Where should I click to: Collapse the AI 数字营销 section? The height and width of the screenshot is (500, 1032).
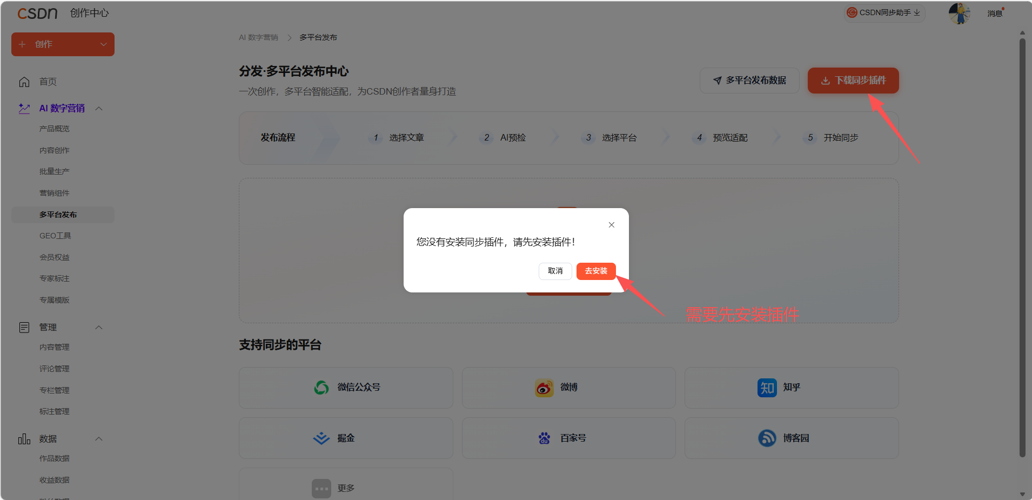(x=99, y=108)
